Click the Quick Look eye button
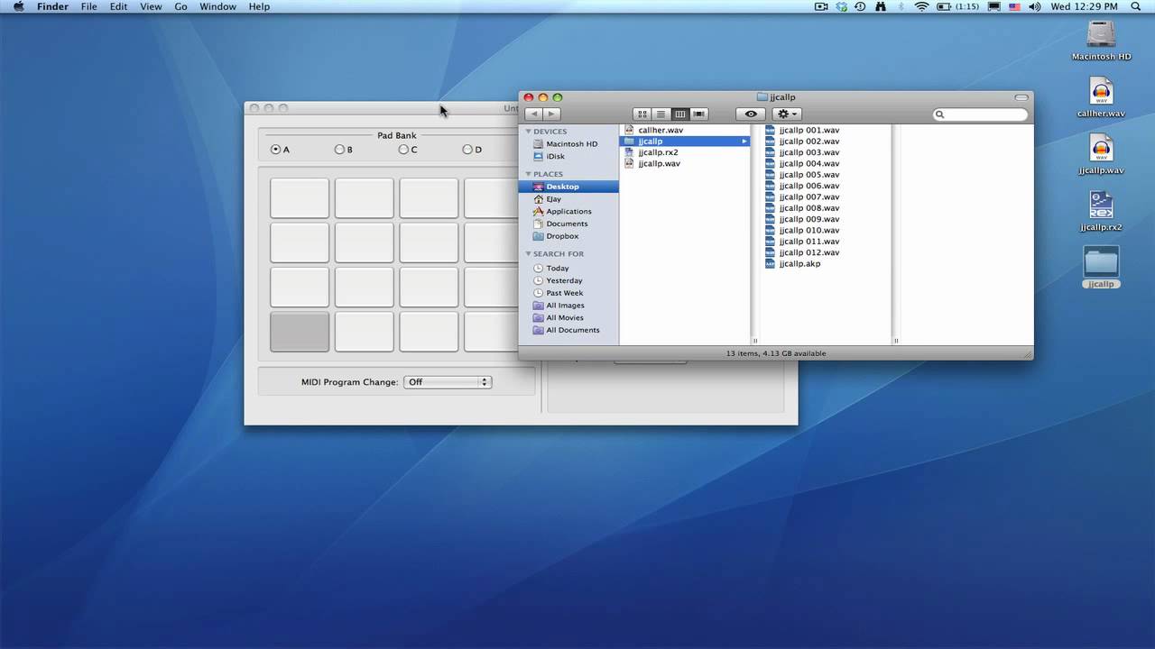This screenshot has width=1155, height=649. click(x=751, y=114)
